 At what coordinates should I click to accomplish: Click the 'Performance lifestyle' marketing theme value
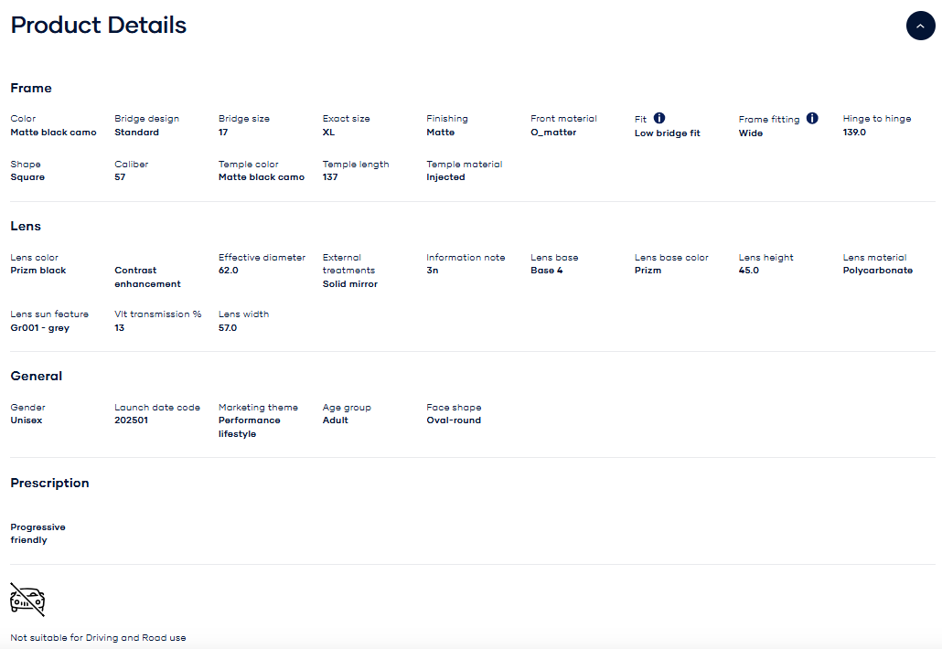pos(250,427)
